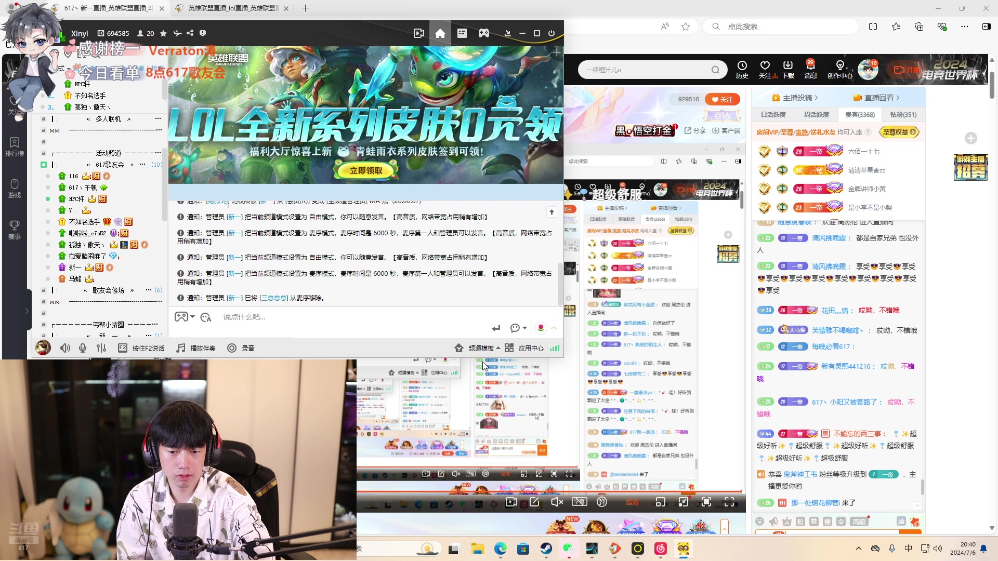998x561 pixels.
Task: Select the 多人联机 channel
Action: (108, 119)
